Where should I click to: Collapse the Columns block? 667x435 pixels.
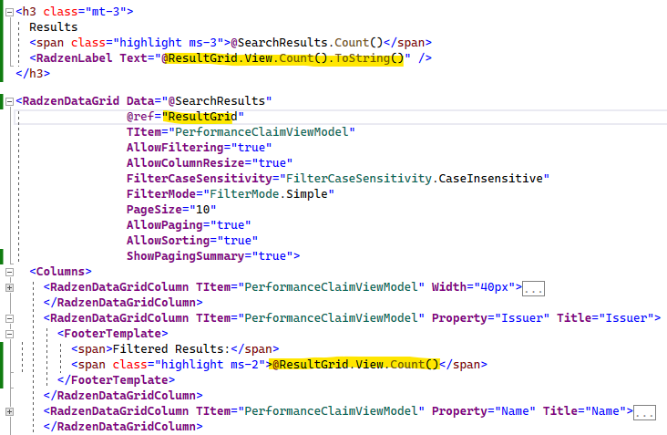tap(9, 272)
